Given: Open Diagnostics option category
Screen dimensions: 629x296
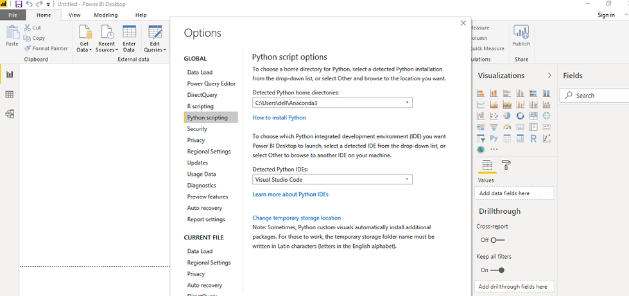Looking at the screenshot, I should tap(202, 186).
